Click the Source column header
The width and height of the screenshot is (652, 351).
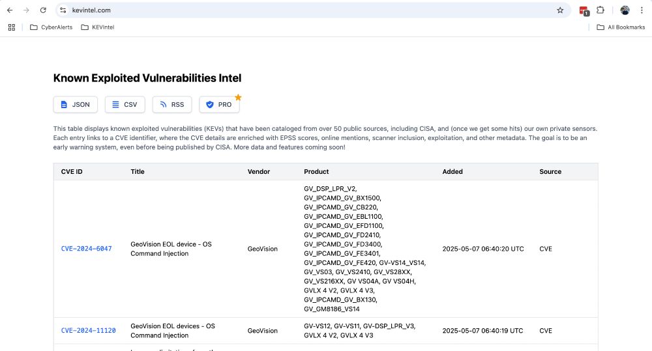click(x=550, y=171)
